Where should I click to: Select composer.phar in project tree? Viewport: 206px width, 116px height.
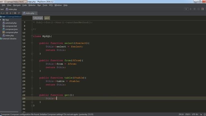coord(10,32)
